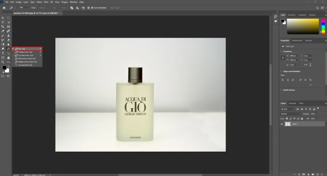The width and height of the screenshot is (327, 176).
Task: Collapse the Transform section
Action: click(281, 51)
